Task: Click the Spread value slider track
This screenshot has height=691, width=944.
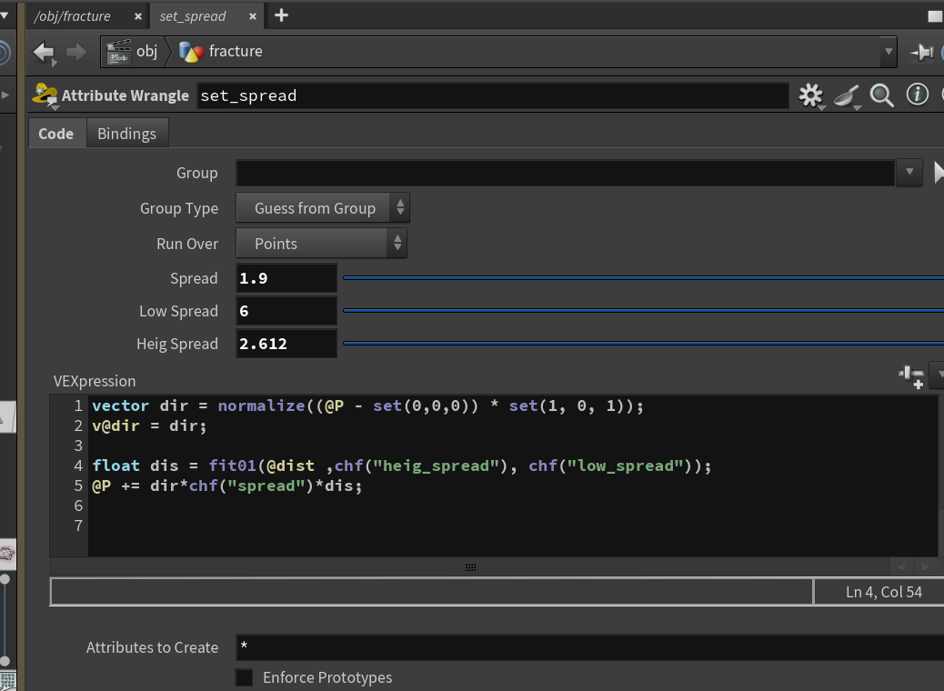Action: [643, 278]
